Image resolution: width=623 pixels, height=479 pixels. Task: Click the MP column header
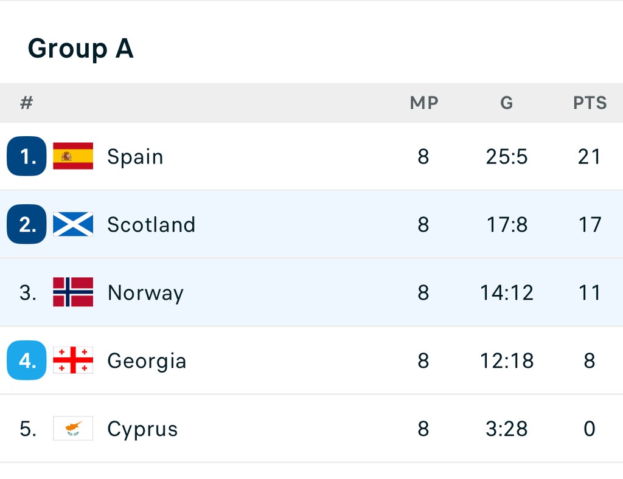(x=424, y=103)
